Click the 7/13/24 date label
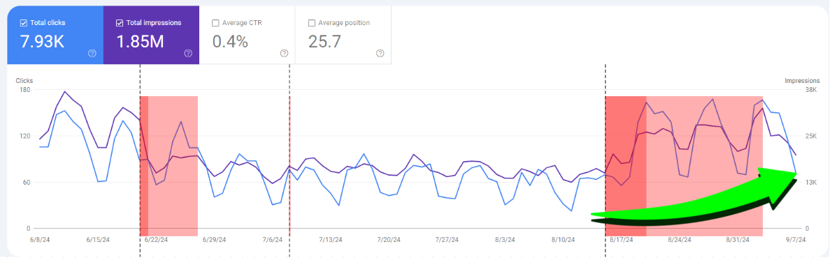830x260 pixels. [330, 239]
